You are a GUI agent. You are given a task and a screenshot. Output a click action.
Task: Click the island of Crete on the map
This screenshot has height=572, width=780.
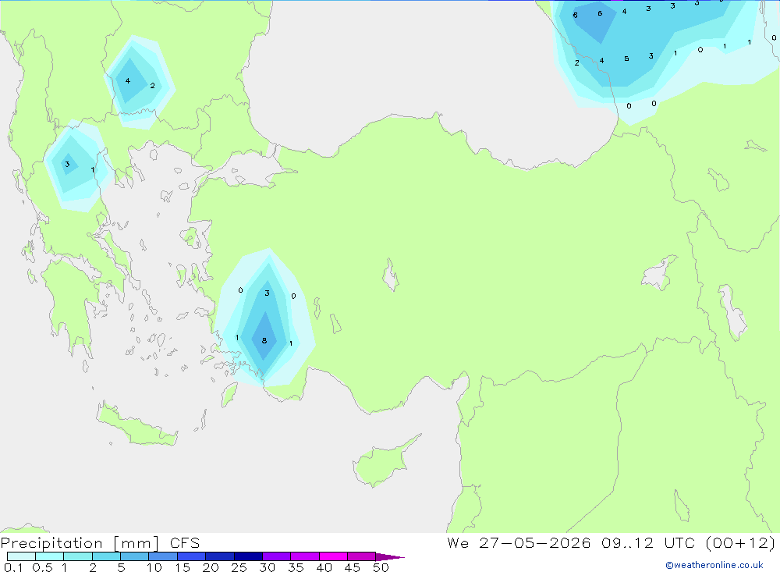(136, 425)
